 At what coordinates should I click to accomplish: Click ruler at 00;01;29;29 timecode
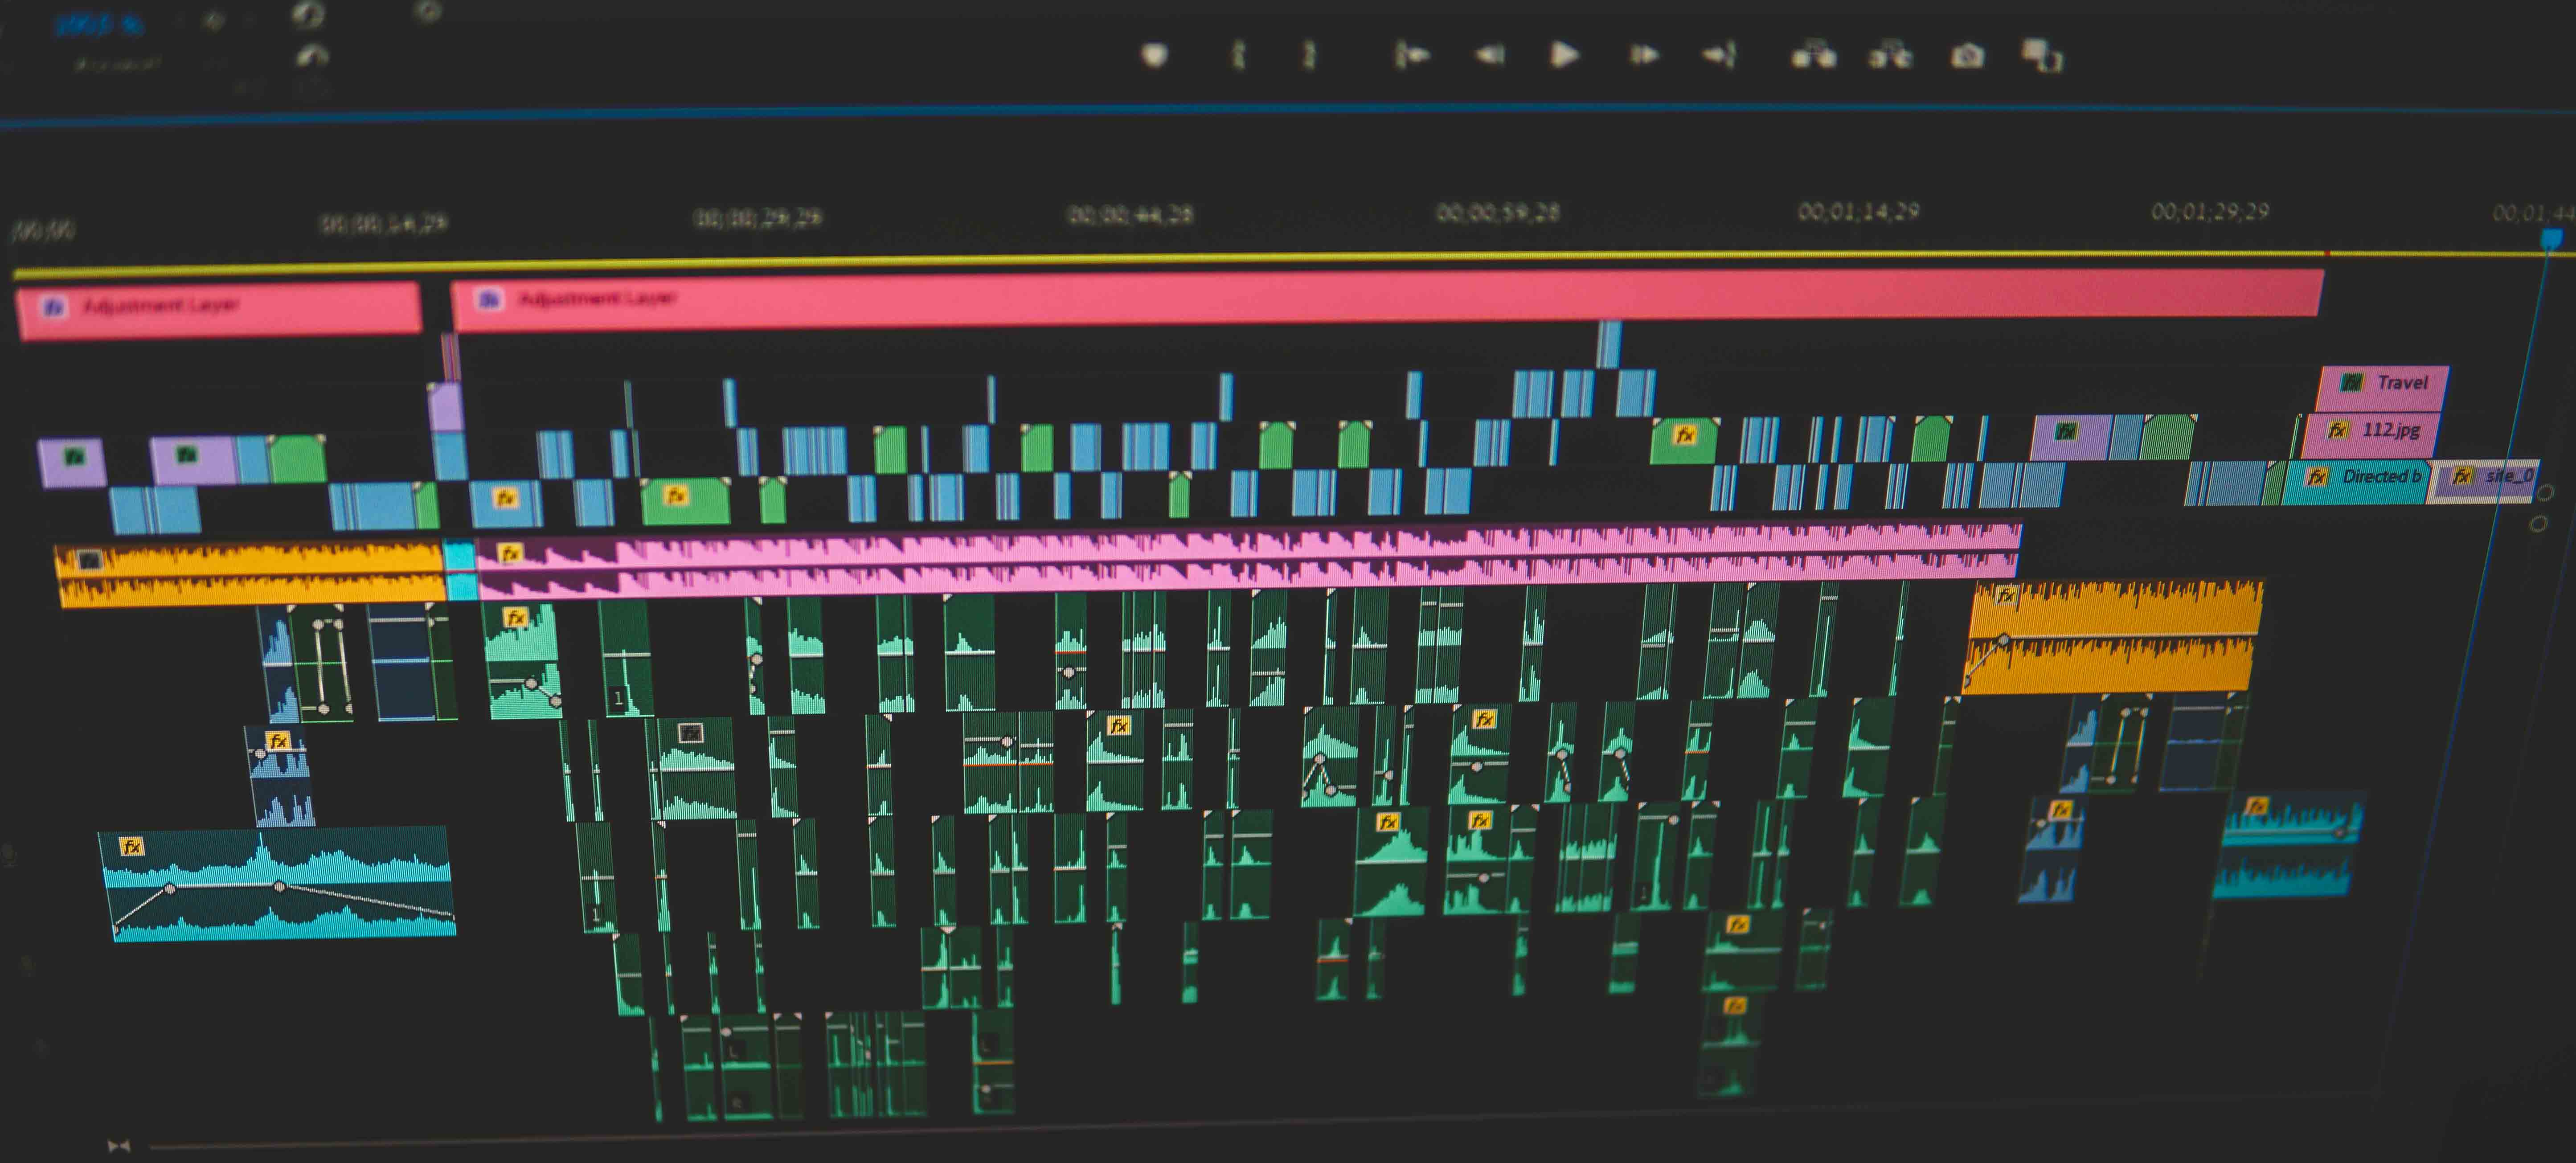(x=2210, y=212)
